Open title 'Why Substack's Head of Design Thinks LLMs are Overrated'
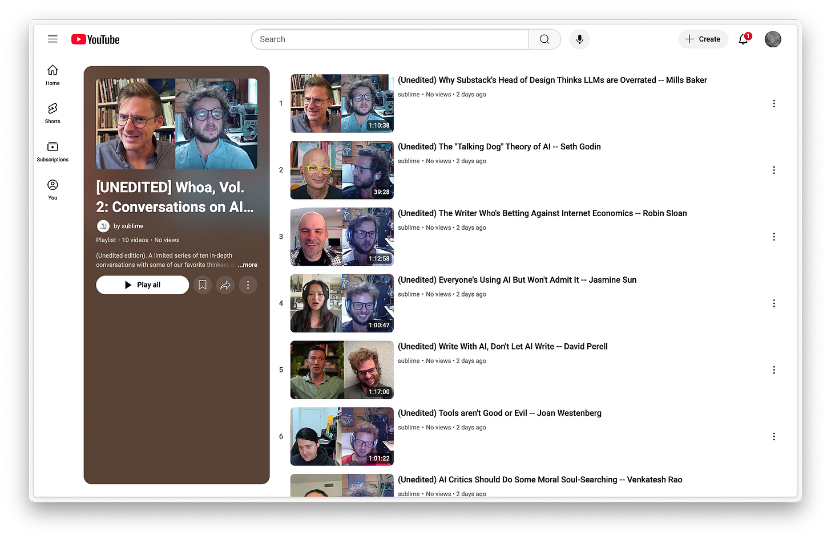Viewport: 831px width, 540px height. point(552,80)
